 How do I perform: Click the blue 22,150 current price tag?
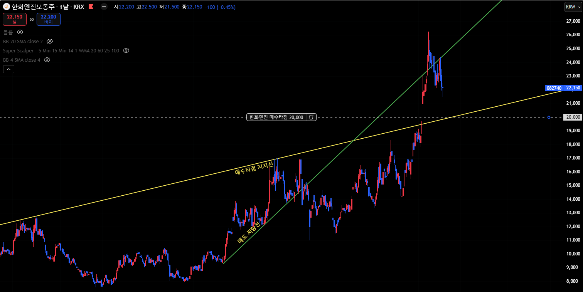tap(573, 88)
